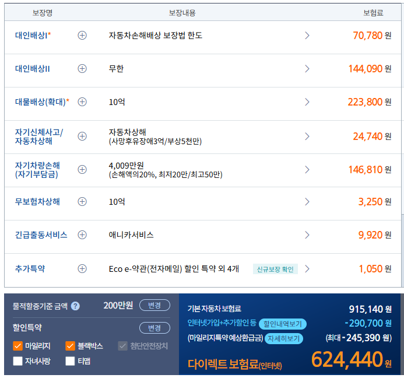Click the 자세히보기 button
404x378 pixels.
(284, 338)
